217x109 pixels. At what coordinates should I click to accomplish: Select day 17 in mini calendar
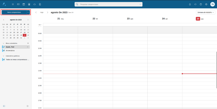coord(21,32)
